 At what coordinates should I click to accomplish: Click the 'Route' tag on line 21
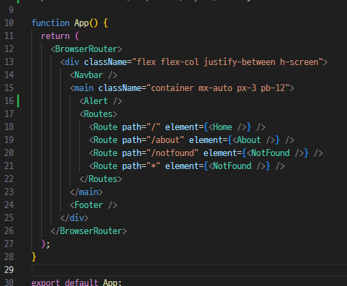tap(105, 166)
